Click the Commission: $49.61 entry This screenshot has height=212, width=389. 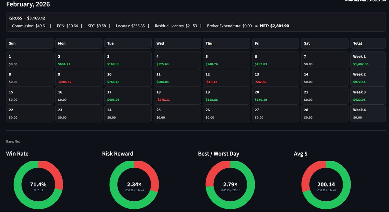tap(28, 26)
